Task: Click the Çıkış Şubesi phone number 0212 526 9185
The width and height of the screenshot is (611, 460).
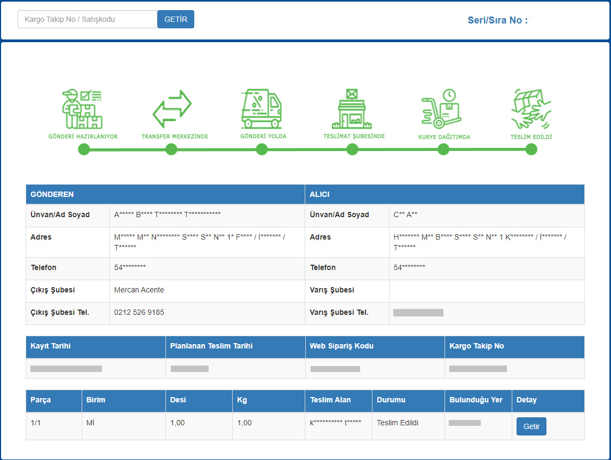Action: (139, 313)
